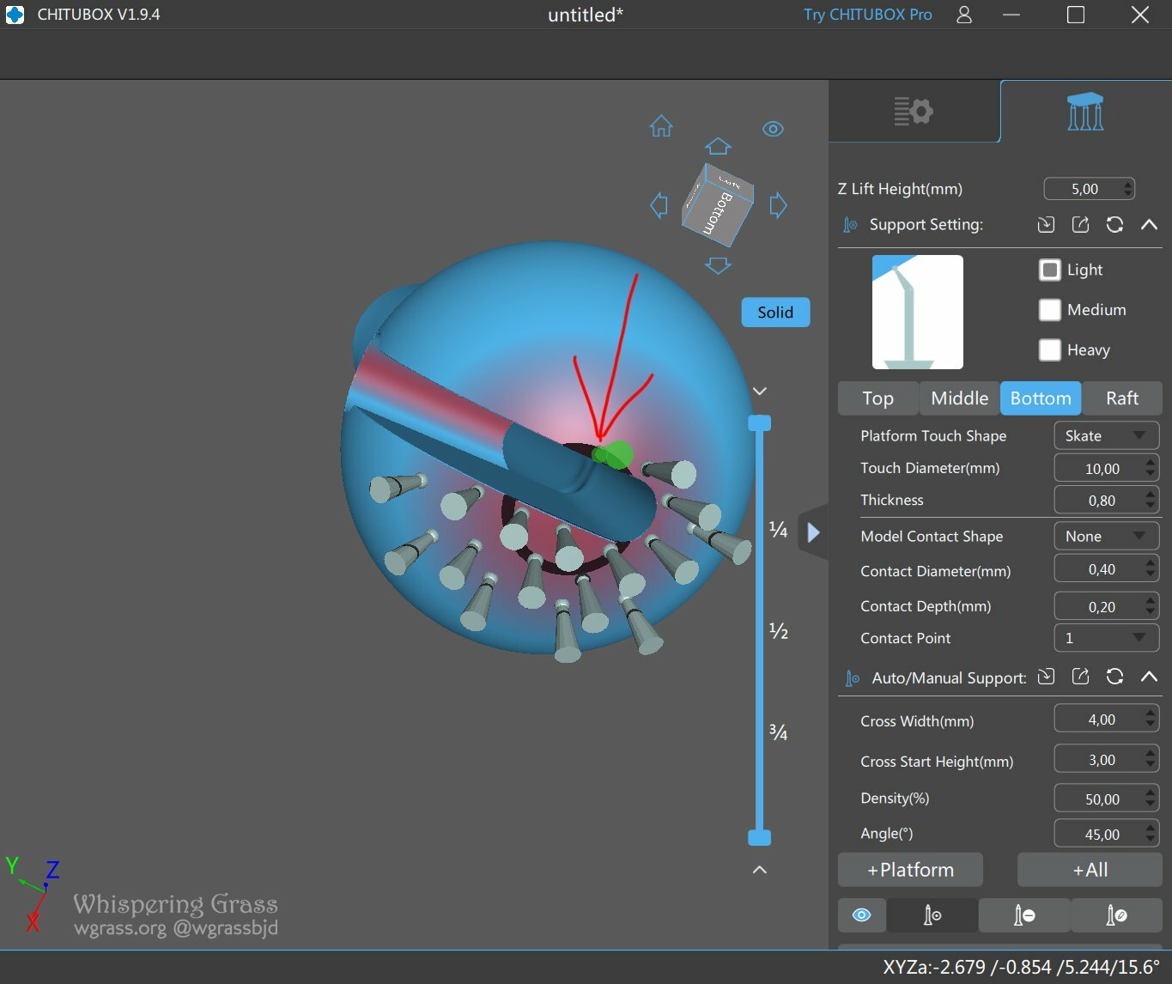Jump to the ¼ layer slider mark

coord(778,530)
